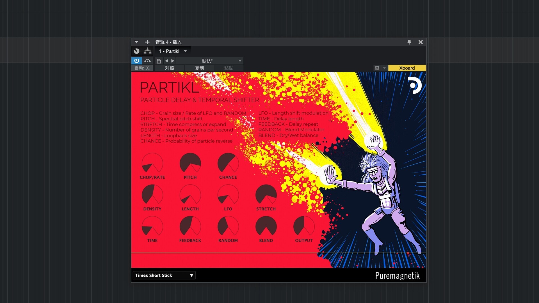Click the 音轨 4 · 插入 title text
This screenshot has width=539, height=303.
point(168,42)
